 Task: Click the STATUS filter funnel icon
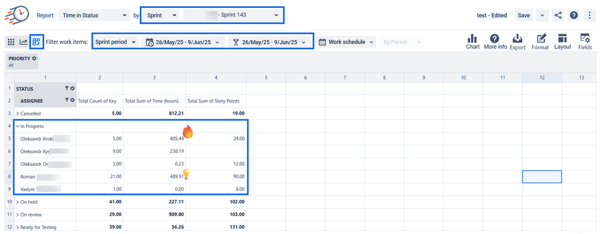(67, 89)
